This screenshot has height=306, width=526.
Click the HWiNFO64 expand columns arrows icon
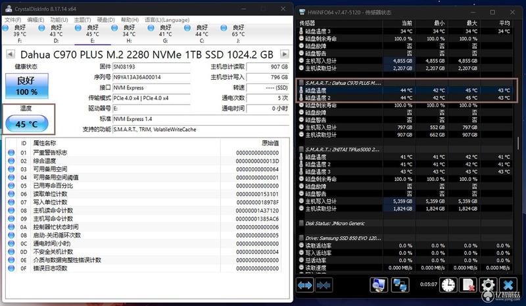(x=305, y=285)
